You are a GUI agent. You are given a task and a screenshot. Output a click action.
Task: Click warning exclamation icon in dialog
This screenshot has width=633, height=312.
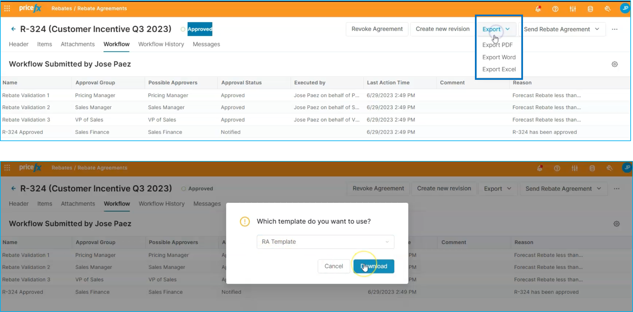click(x=245, y=221)
